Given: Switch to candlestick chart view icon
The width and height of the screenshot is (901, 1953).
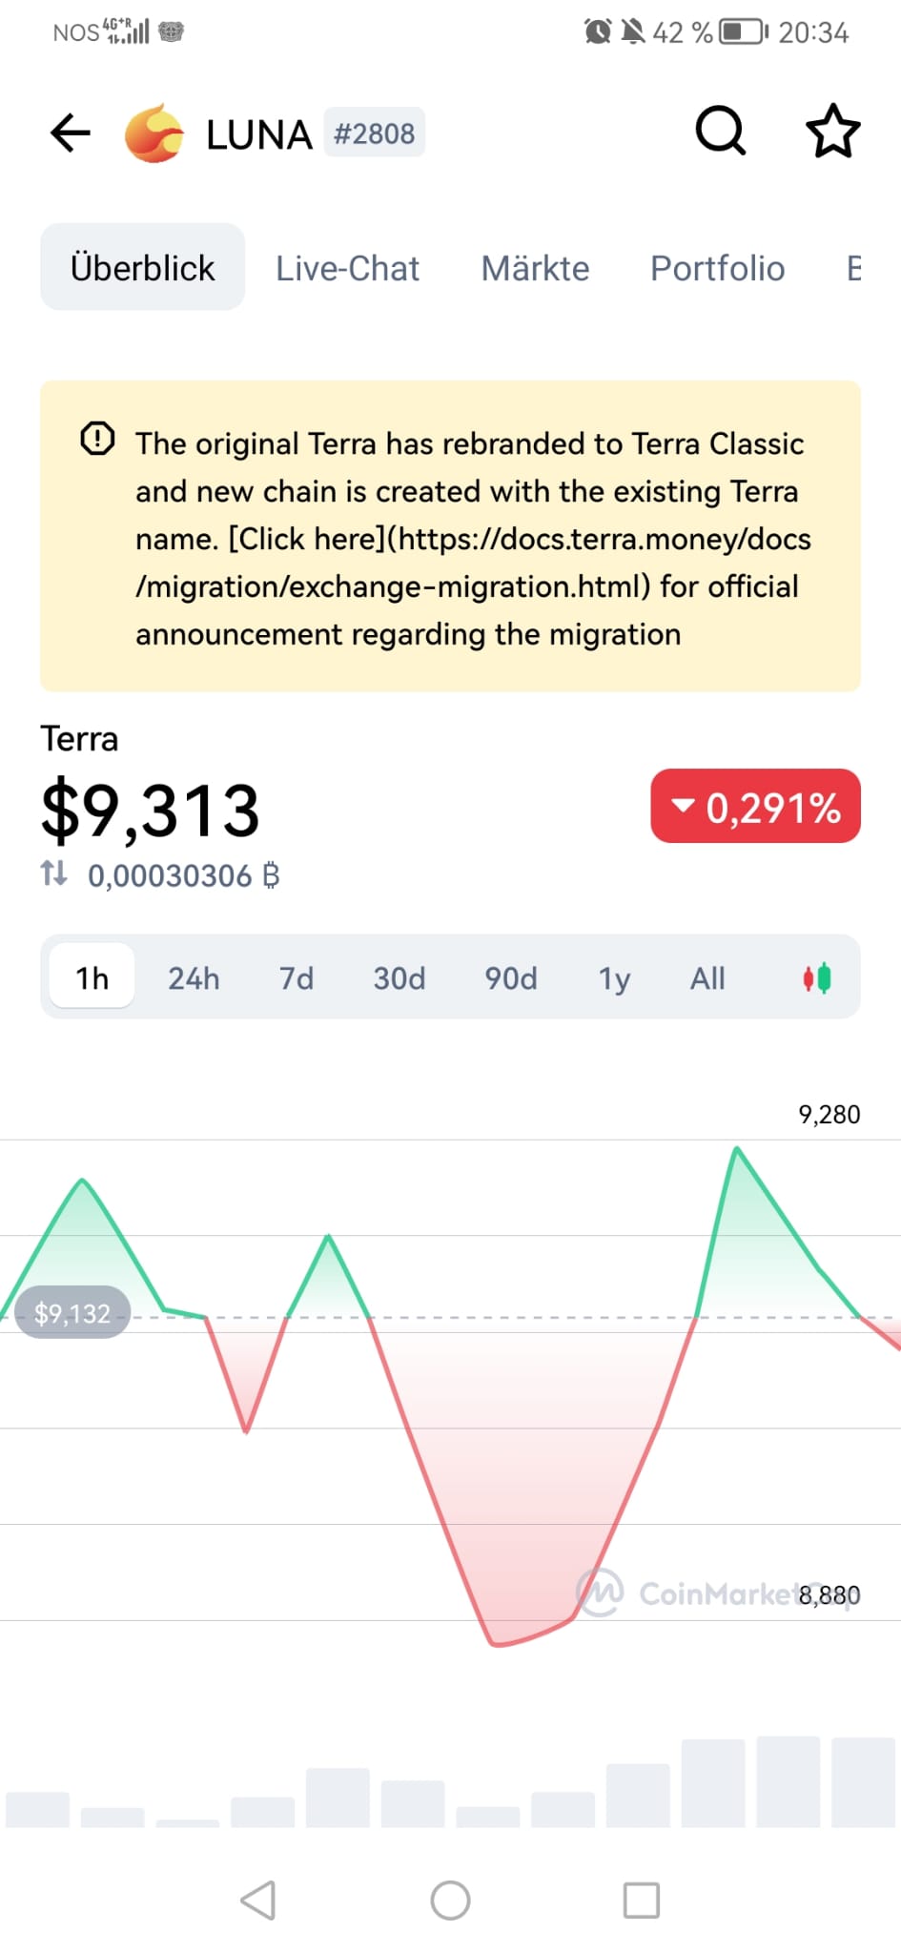Looking at the screenshot, I should coord(817,977).
